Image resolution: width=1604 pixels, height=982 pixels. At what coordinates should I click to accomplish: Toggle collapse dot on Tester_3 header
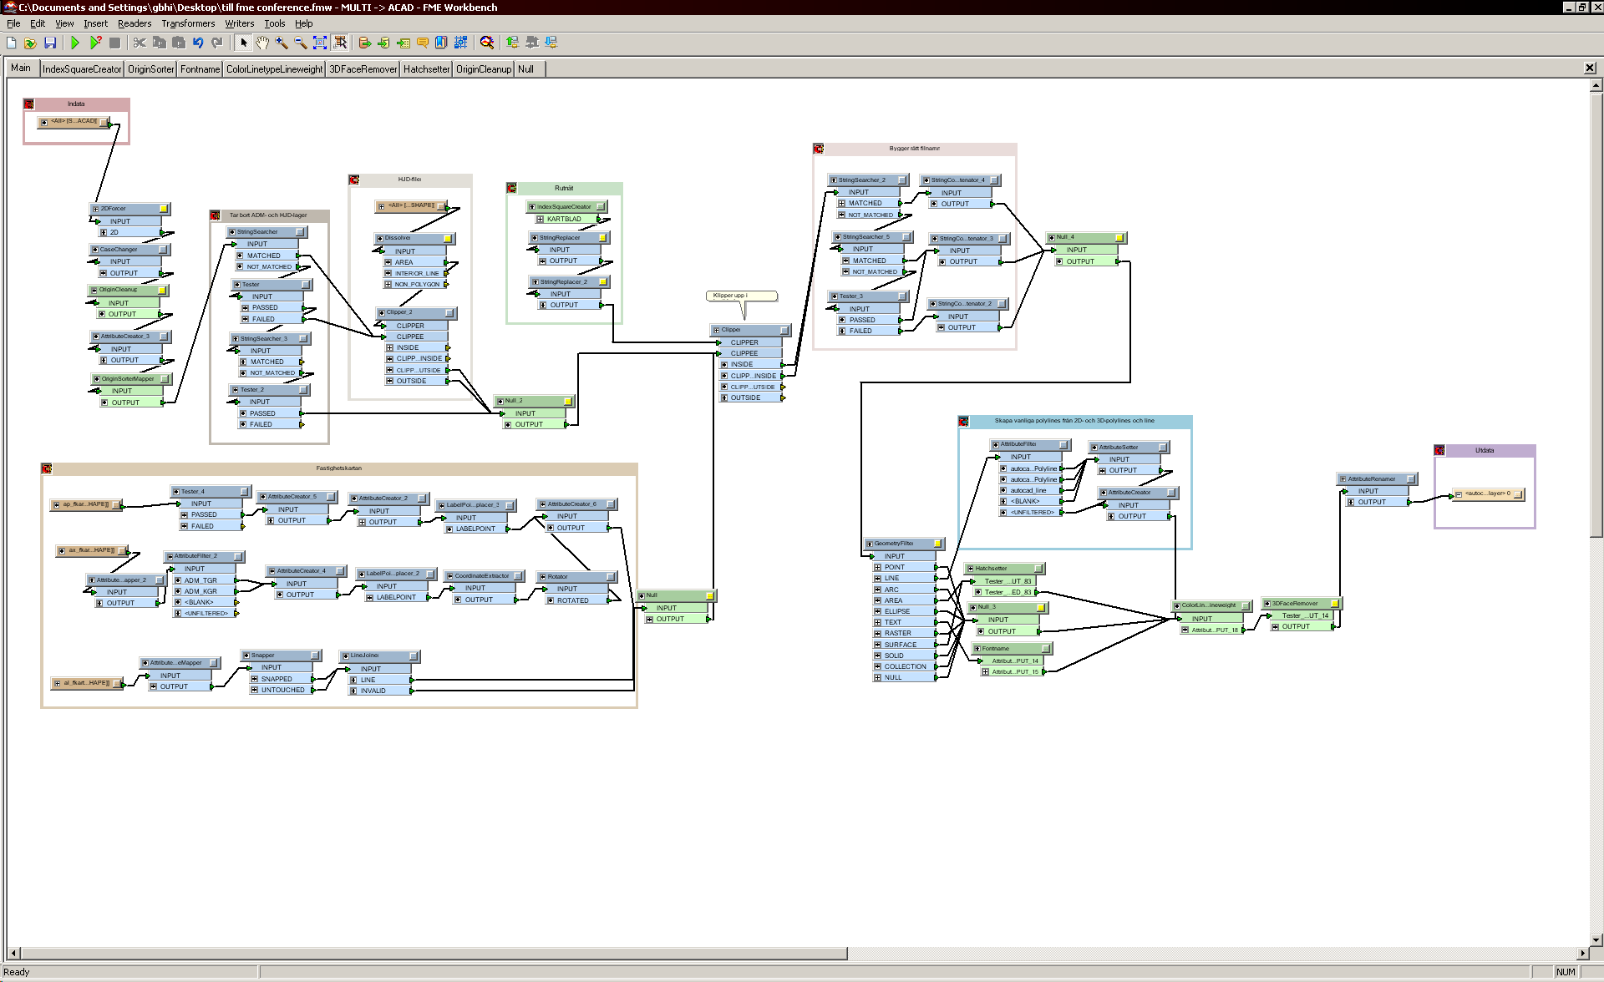(x=835, y=296)
